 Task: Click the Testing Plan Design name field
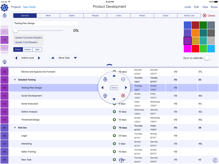pyautogui.click(x=46, y=23)
